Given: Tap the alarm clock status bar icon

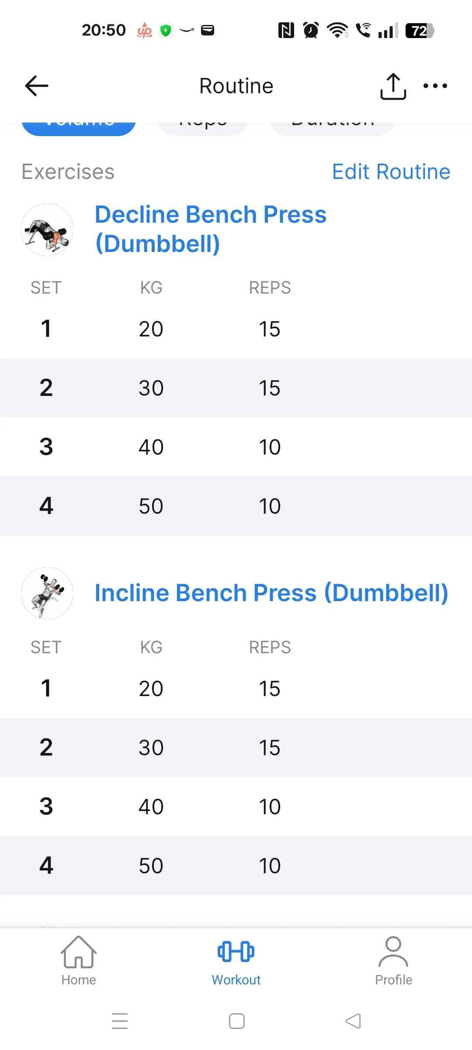Looking at the screenshot, I should click(311, 30).
